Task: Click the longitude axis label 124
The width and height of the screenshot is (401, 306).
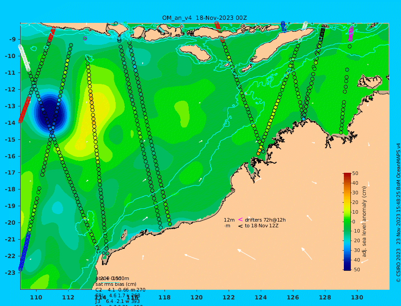Action: (261, 297)
